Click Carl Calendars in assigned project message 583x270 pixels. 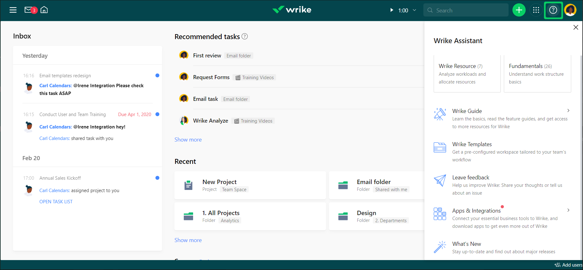point(55,191)
